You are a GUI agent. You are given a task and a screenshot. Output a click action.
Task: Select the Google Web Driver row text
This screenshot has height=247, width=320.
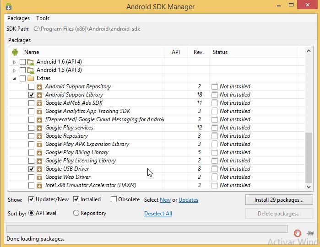[x=68, y=177]
